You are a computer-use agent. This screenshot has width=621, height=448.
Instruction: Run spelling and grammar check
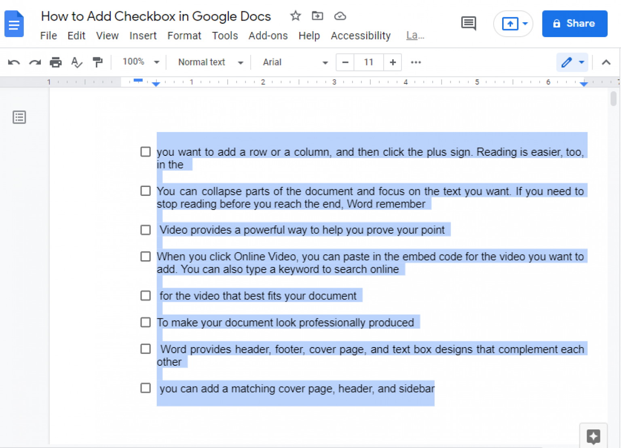pos(76,62)
